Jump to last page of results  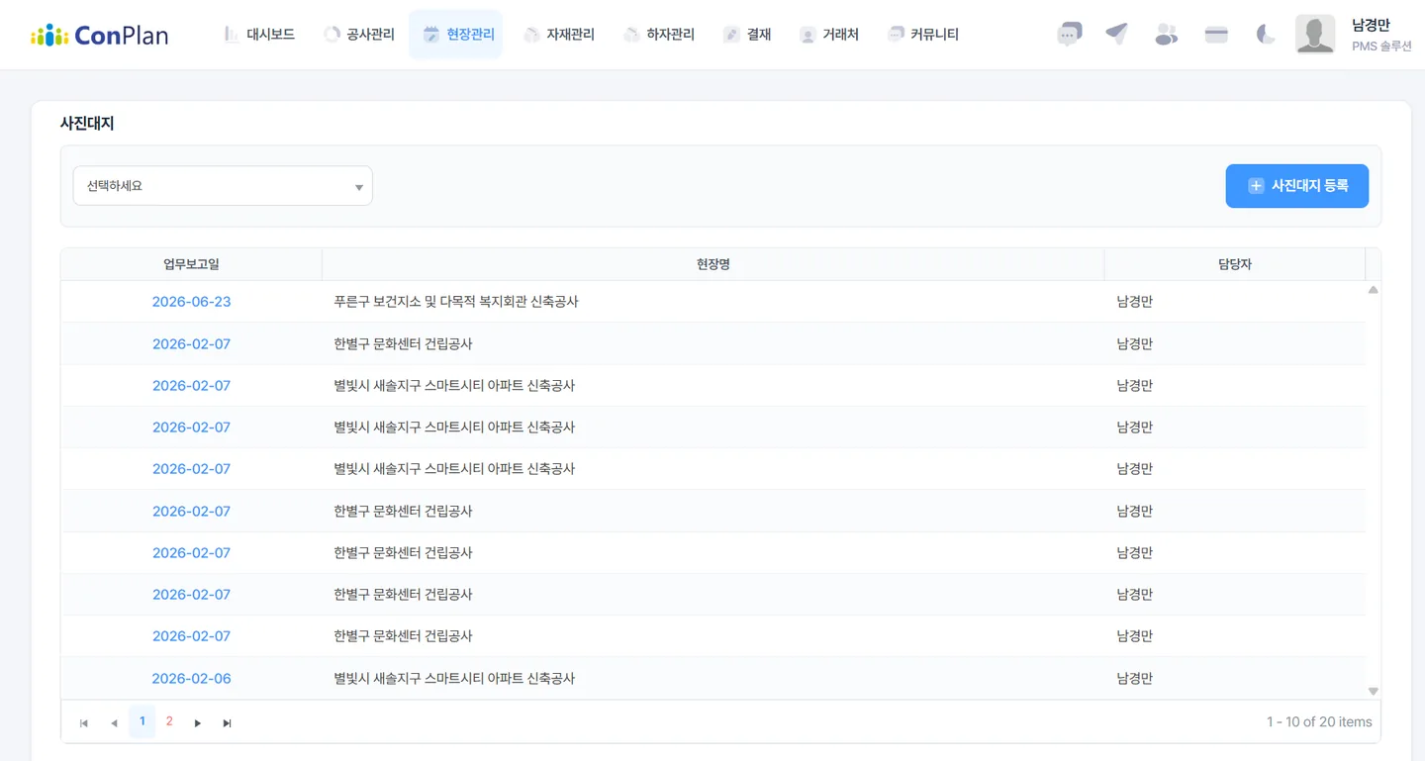click(228, 723)
